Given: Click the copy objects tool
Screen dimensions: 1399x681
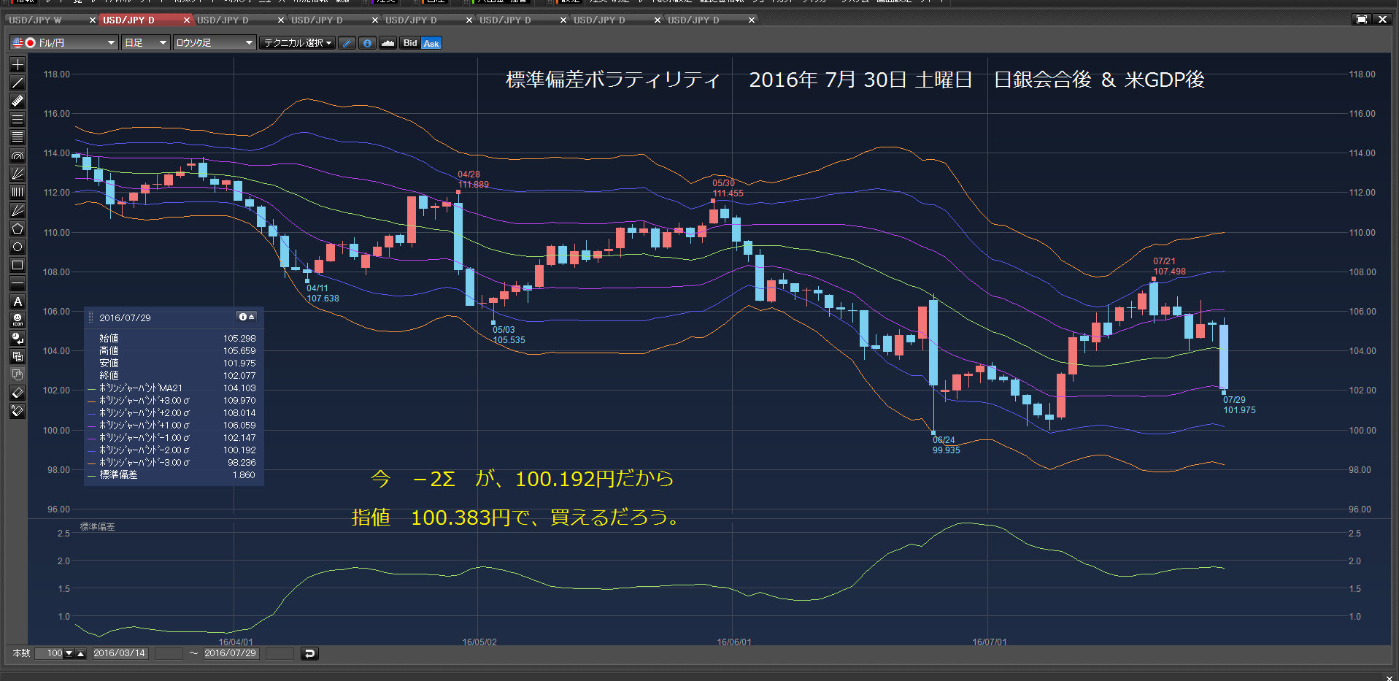Looking at the screenshot, I should pyautogui.click(x=18, y=356).
